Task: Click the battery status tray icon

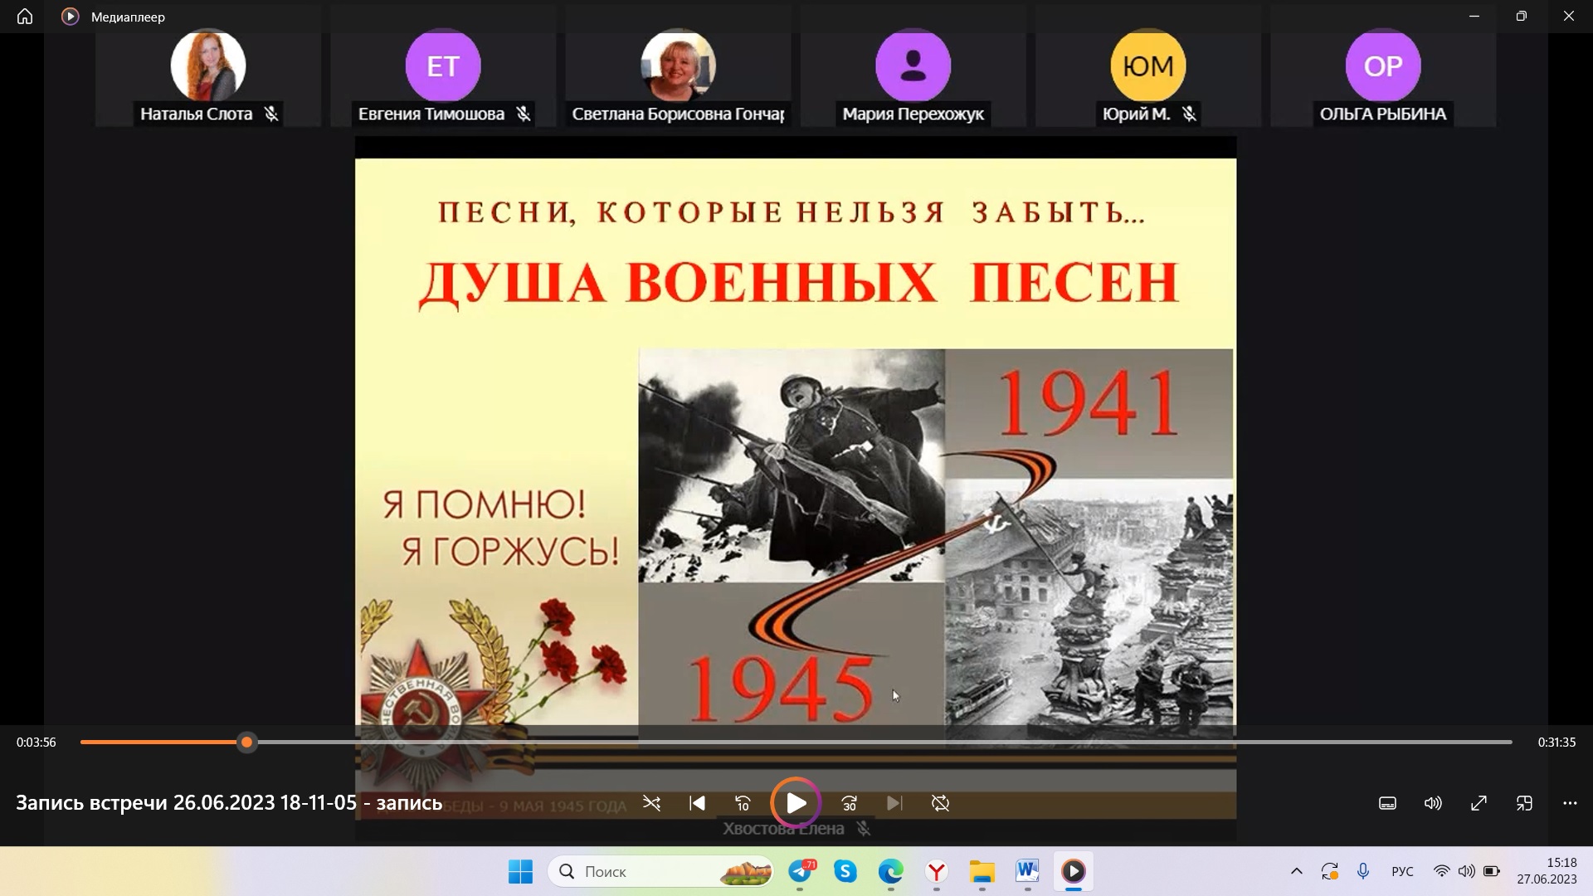Action: point(1492,872)
